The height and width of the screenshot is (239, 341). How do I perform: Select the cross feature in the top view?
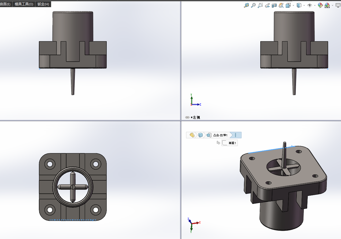click(73, 187)
